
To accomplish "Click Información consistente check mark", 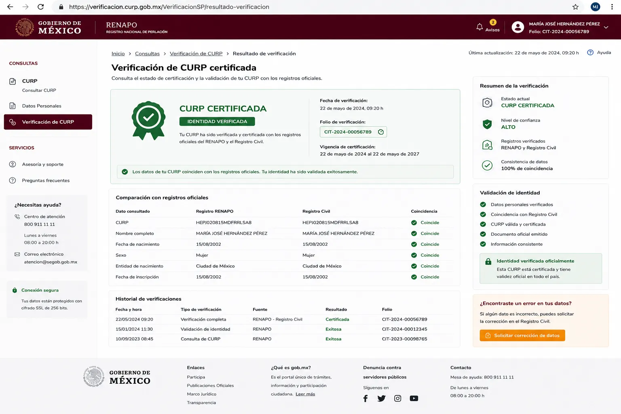I will (483, 244).
